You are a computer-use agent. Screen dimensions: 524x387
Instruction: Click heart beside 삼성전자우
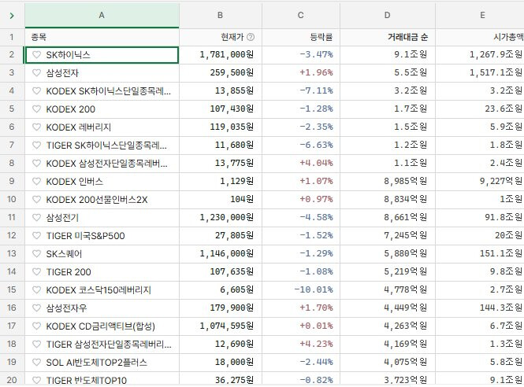point(36,308)
